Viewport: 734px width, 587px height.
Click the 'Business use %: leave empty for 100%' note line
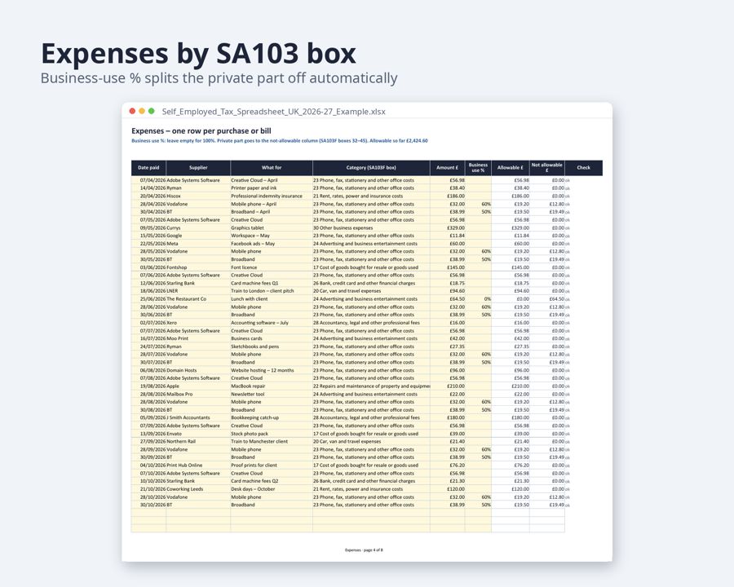[280, 140]
